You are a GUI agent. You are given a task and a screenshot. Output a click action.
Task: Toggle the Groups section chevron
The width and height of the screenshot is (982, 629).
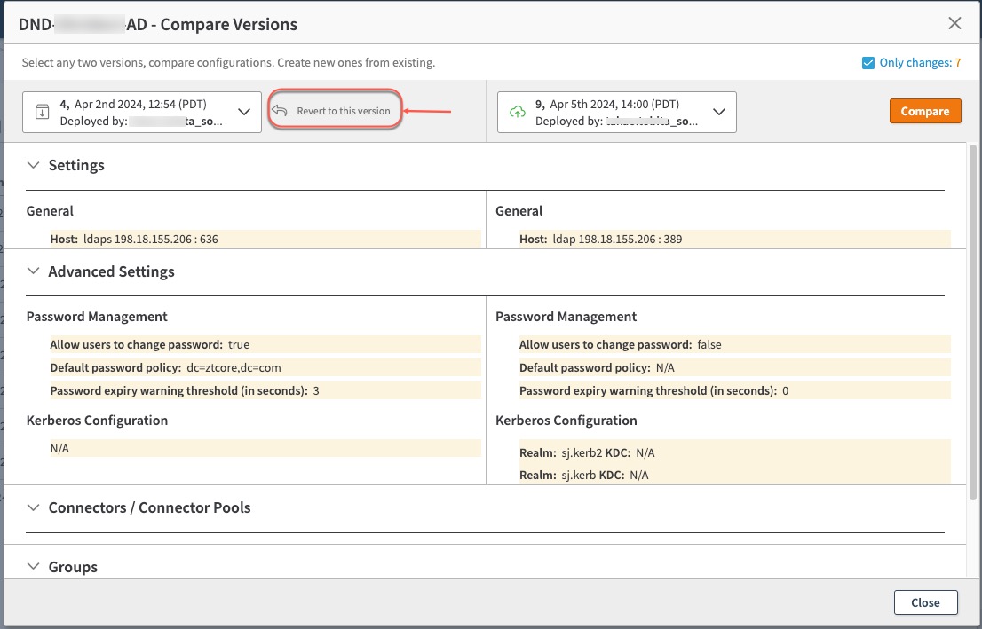pyautogui.click(x=34, y=567)
